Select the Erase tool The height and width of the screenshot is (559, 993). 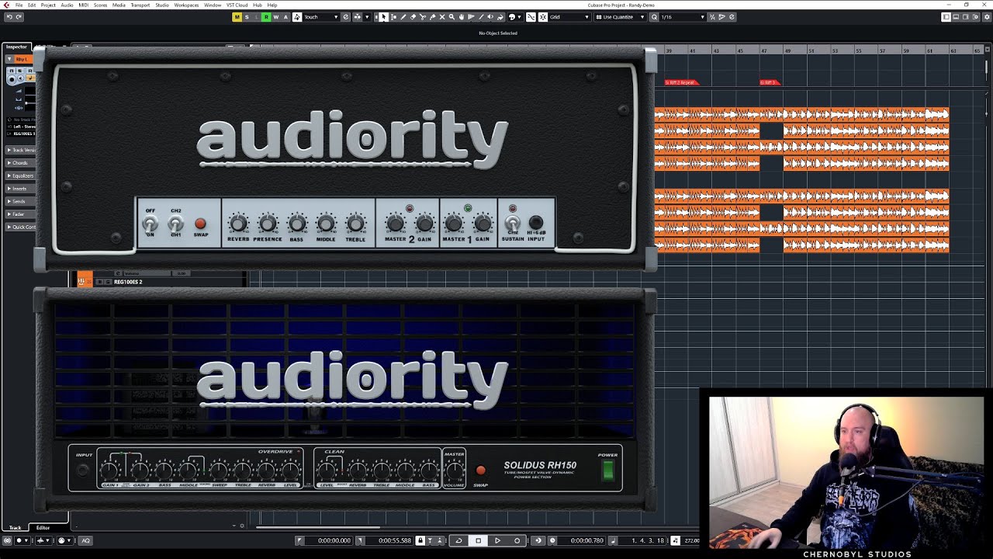point(413,17)
